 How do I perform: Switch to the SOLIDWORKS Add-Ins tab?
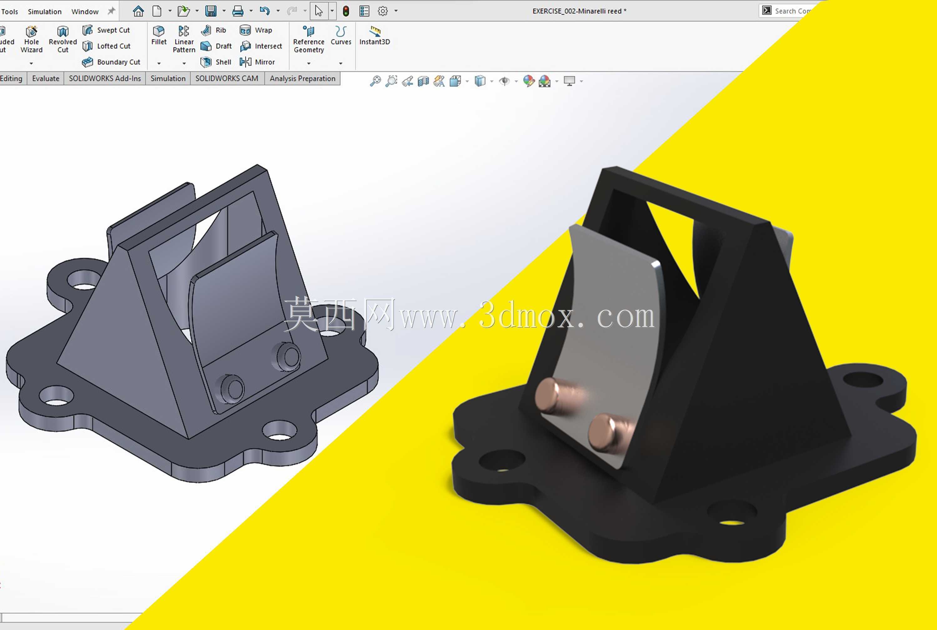pos(105,79)
